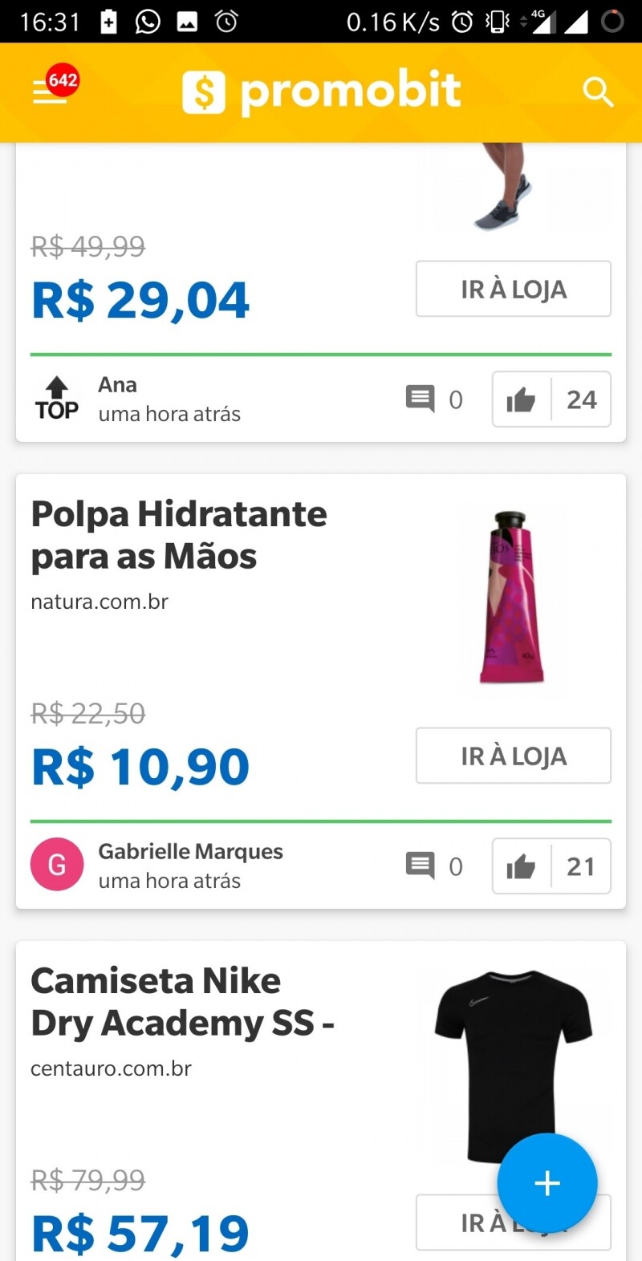
Task: Tap the search magnifier icon
Action: 598,92
